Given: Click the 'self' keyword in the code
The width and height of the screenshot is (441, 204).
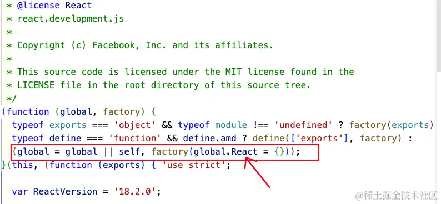Looking at the screenshot, I should coord(129,152).
